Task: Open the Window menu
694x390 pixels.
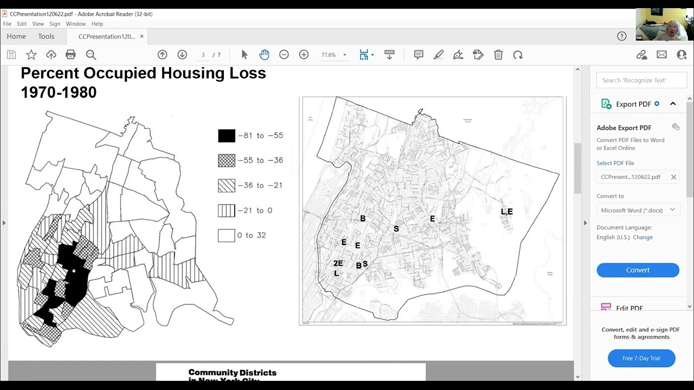Action: 76,24
